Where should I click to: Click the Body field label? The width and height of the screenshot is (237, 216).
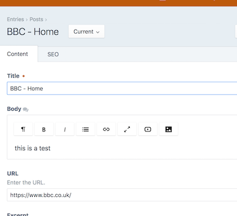click(14, 109)
